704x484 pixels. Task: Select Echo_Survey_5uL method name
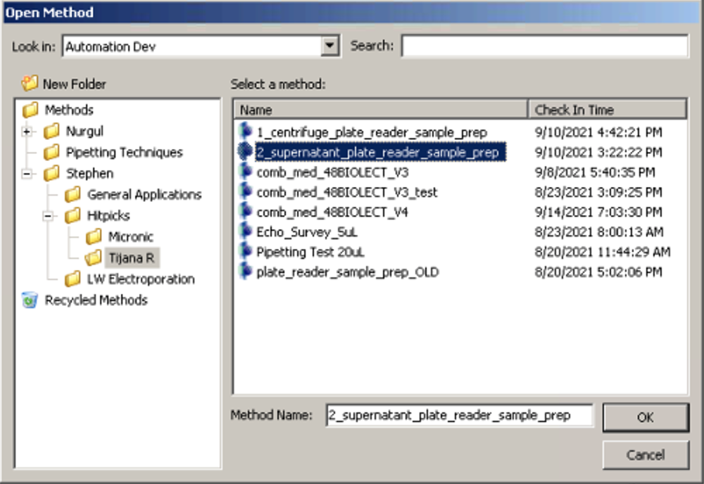point(307,232)
